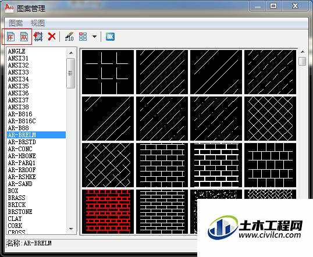Screen dimensions: 313x257
Task: Click the first hatch import file icon
Action: tap(10, 37)
